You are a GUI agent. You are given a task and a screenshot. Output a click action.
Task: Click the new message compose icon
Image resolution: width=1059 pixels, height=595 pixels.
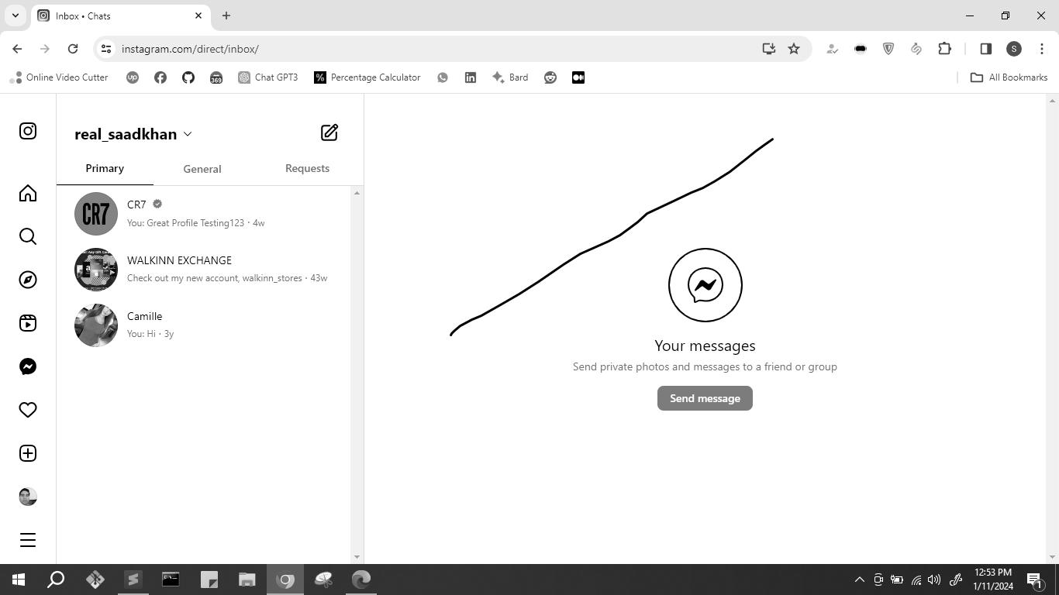(x=329, y=132)
